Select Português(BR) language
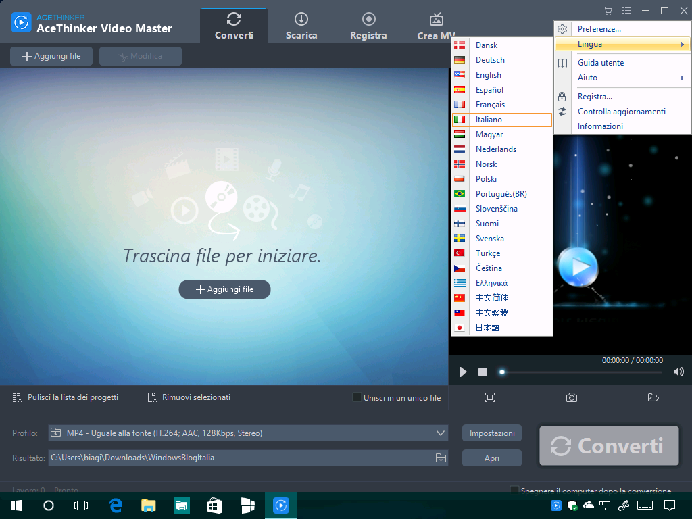692x519 pixels. coord(502,194)
